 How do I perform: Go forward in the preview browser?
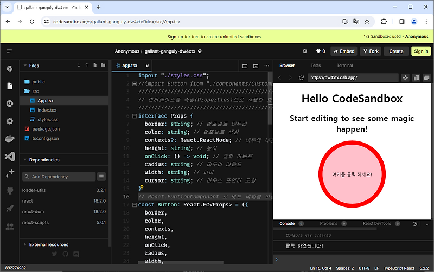(x=290, y=77)
